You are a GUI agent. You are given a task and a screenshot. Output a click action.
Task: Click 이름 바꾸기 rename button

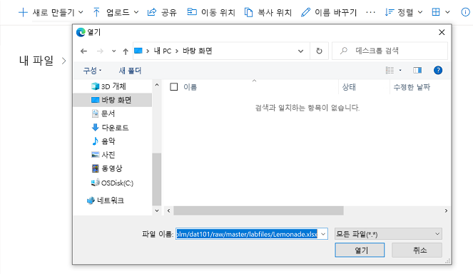329,12
